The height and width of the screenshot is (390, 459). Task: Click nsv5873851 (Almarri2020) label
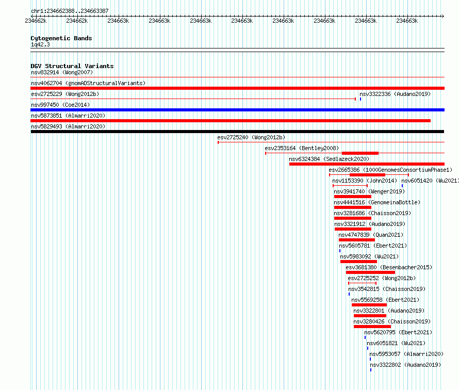pos(68,116)
